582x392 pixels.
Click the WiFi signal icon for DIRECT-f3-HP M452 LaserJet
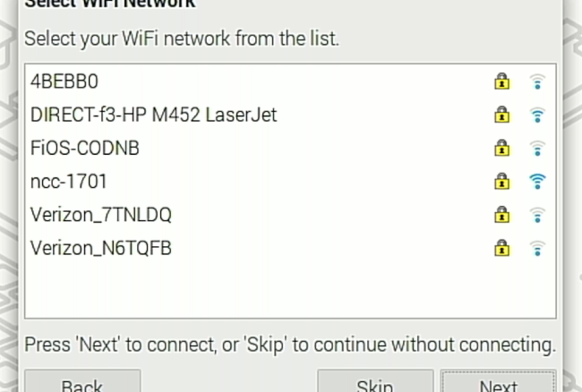pos(537,115)
